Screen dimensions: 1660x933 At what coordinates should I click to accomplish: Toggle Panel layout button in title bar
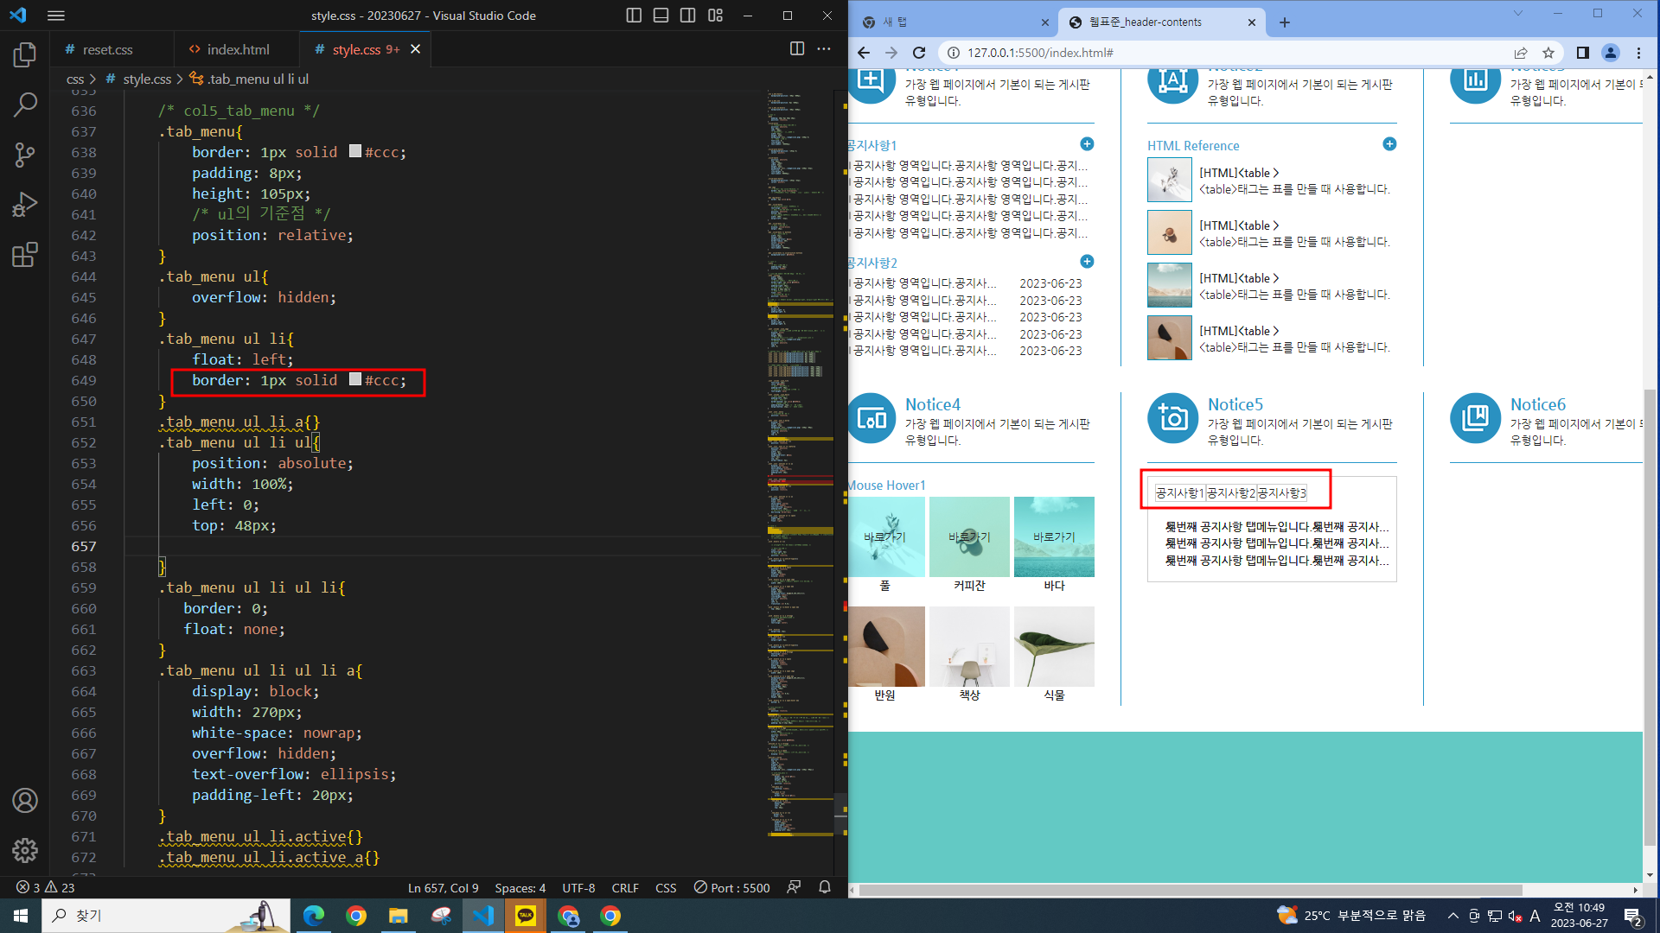pyautogui.click(x=661, y=16)
